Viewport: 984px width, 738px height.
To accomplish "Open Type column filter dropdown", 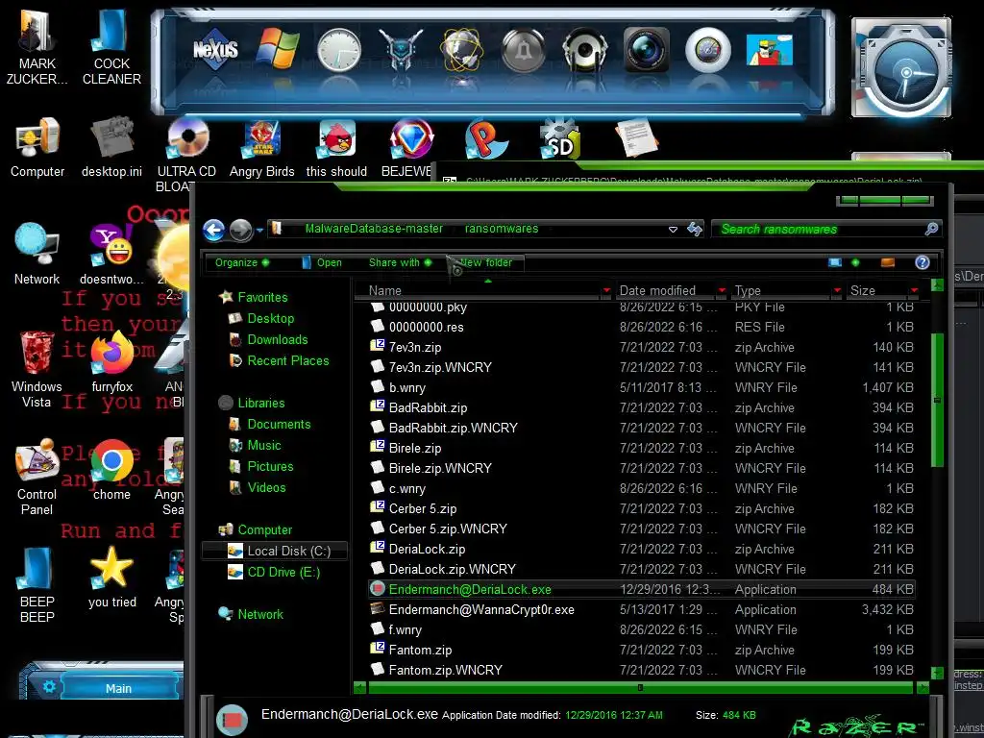I will 837,290.
